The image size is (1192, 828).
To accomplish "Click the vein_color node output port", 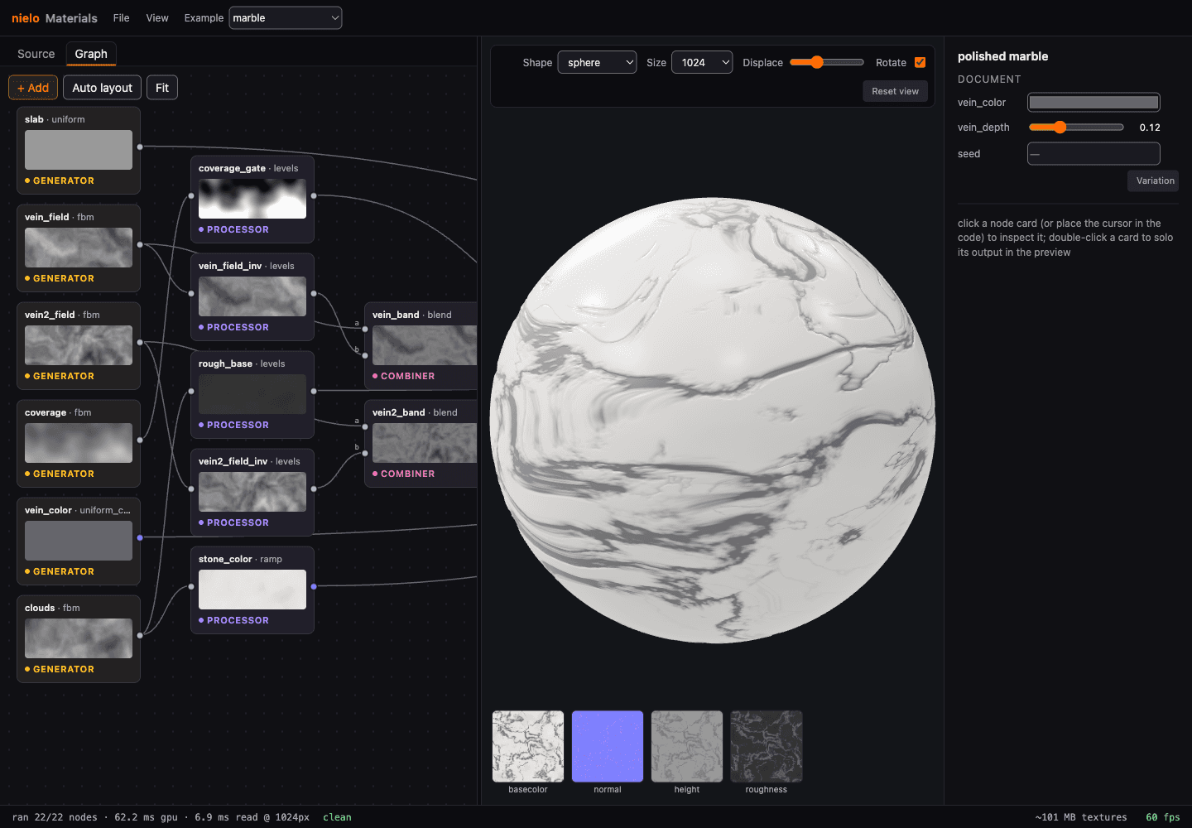I will (x=140, y=537).
